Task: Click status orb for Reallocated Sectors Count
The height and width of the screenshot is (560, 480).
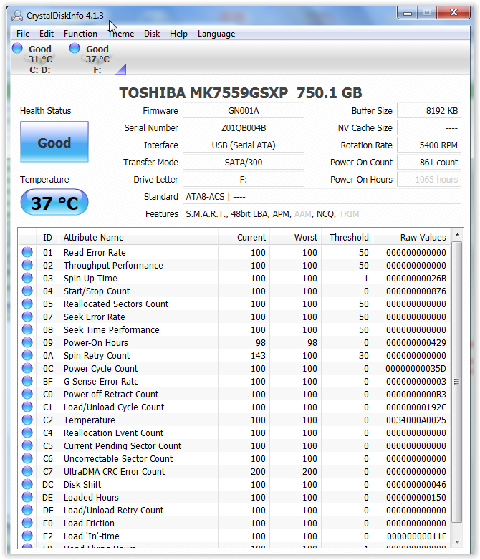Action: pyautogui.click(x=27, y=304)
